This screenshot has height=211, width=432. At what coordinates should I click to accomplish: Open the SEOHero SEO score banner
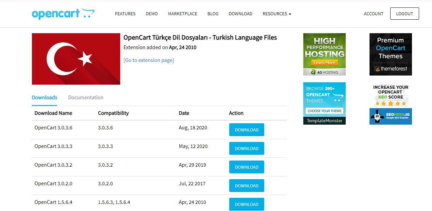click(x=391, y=103)
